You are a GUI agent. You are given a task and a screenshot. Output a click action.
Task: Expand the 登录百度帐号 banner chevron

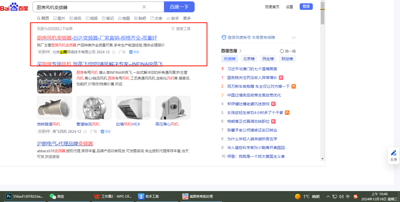(294, 38)
